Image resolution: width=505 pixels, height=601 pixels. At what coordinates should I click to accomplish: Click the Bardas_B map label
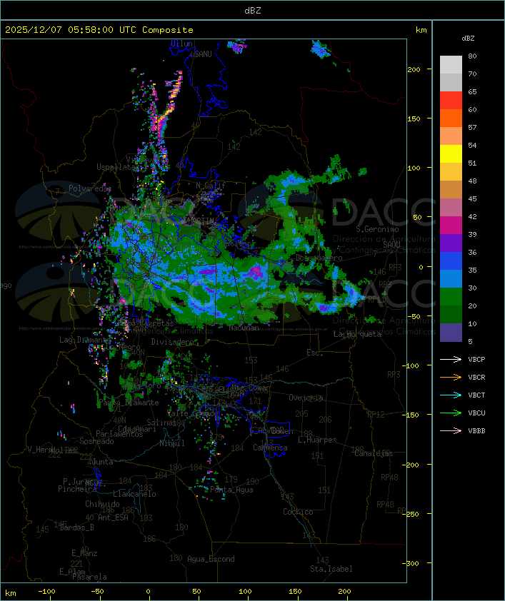coord(76,527)
